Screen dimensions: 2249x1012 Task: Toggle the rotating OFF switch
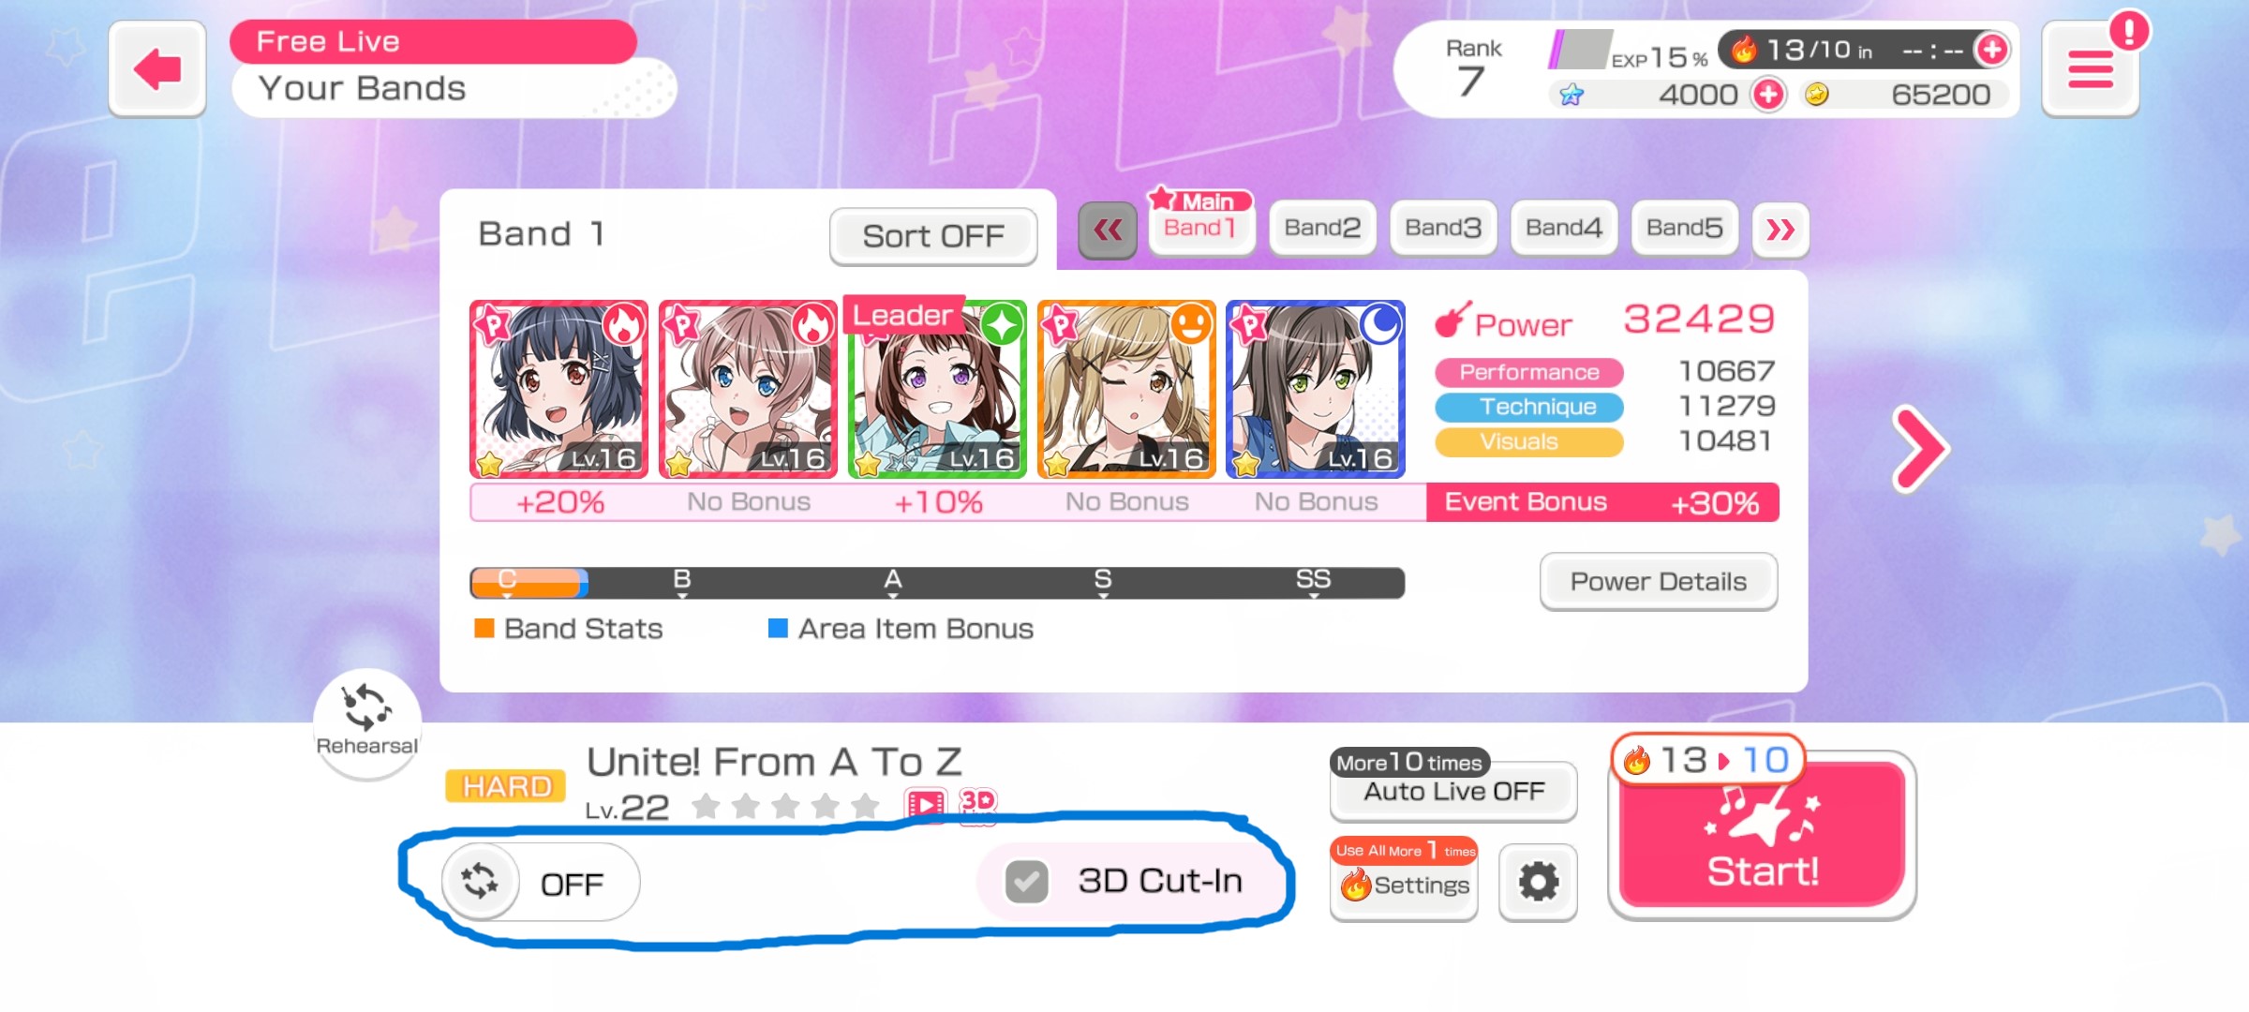(x=541, y=882)
